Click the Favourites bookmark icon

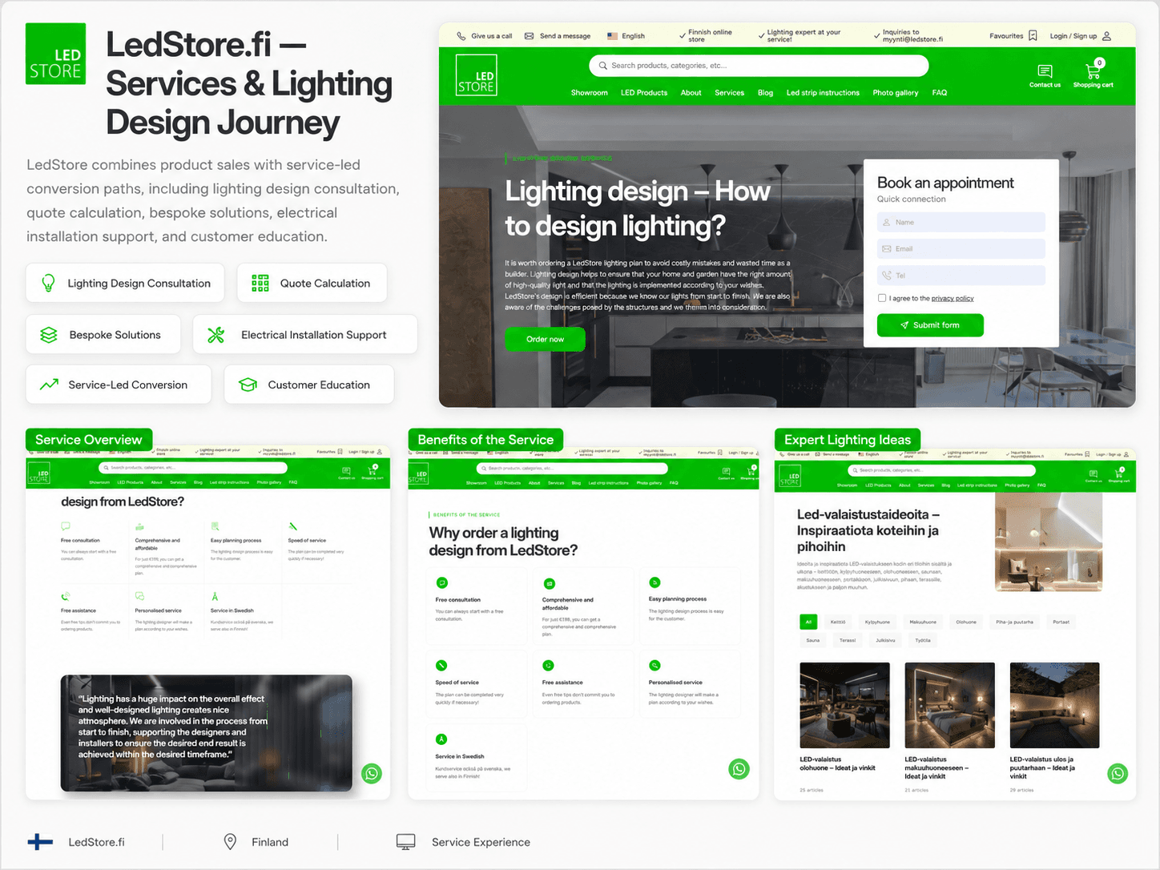(1033, 36)
